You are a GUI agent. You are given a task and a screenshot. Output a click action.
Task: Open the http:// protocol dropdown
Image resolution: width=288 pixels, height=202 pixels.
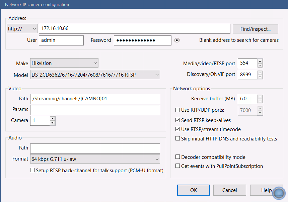[22, 29]
